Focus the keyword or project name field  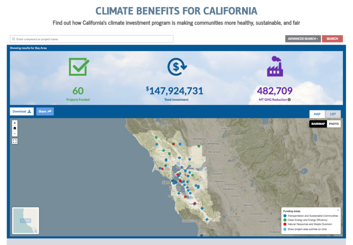[x=91, y=39]
